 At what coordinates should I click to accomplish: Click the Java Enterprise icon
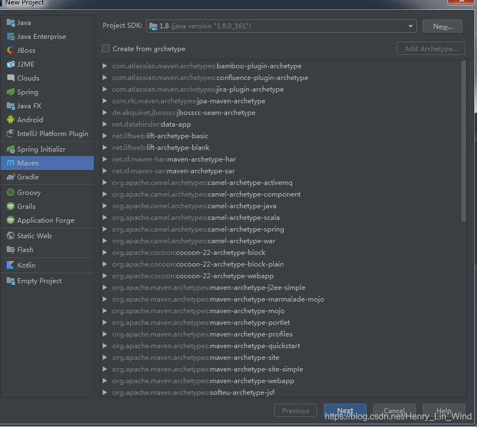[x=11, y=37]
